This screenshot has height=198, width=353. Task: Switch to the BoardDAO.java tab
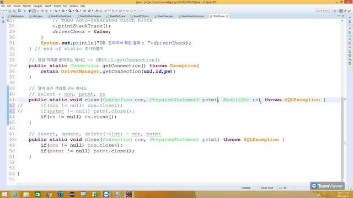click(116, 16)
